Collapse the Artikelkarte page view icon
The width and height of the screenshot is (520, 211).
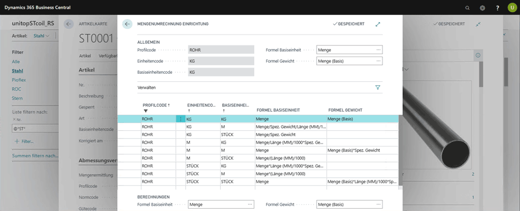(478, 24)
